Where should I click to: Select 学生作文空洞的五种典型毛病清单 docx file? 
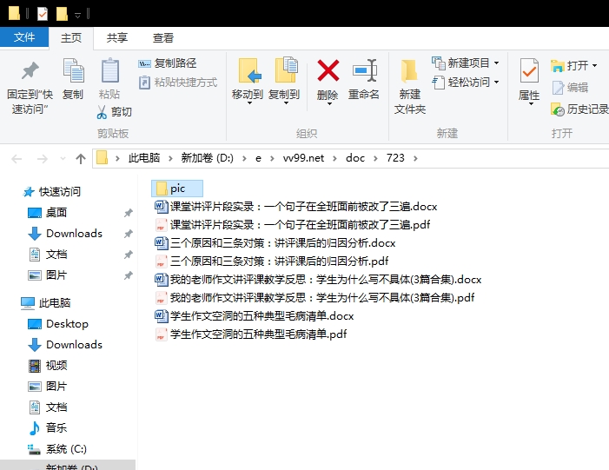click(255, 315)
